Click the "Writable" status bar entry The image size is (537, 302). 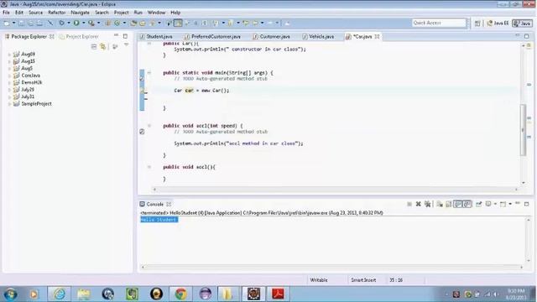(x=319, y=279)
